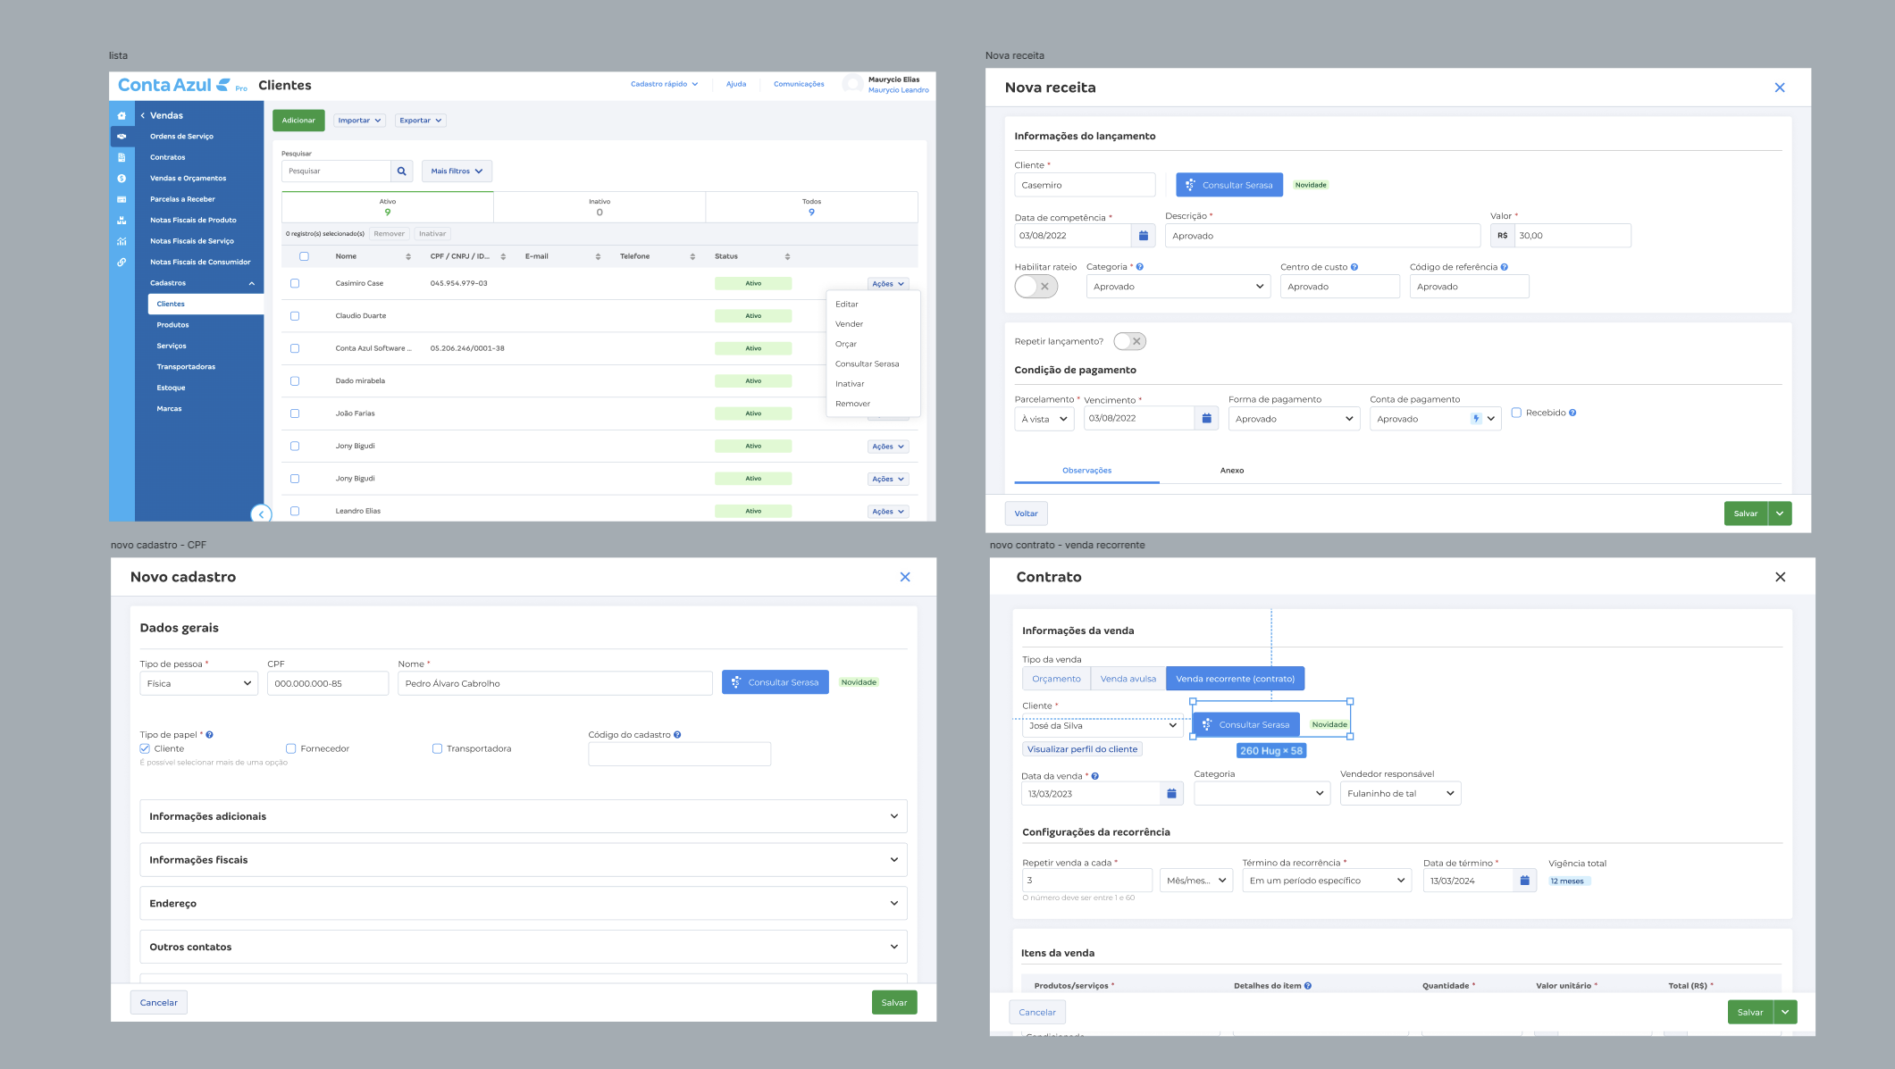The height and width of the screenshot is (1069, 1895).
Task: Switch to the Anexo tab
Action: [1232, 471]
